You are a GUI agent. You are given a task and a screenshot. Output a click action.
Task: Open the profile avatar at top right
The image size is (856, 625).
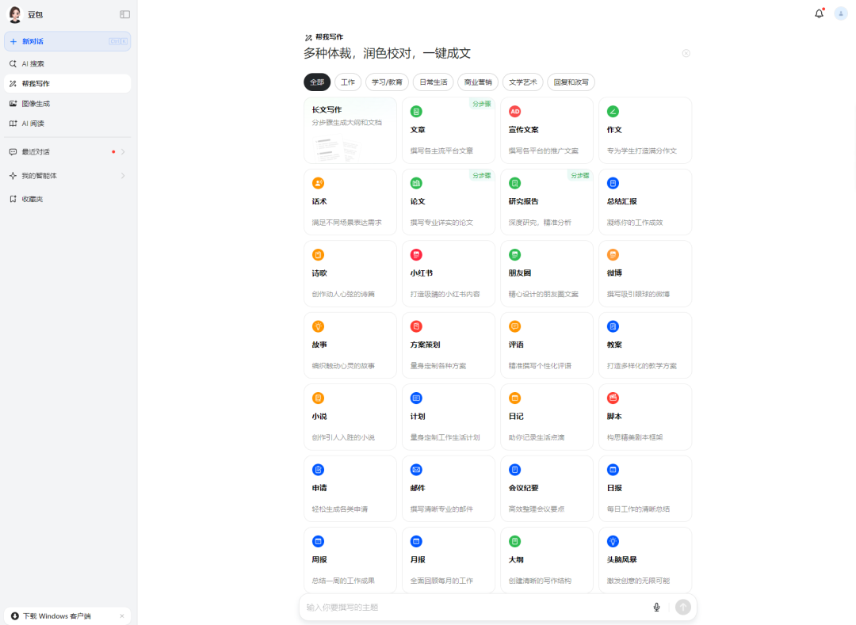point(841,13)
